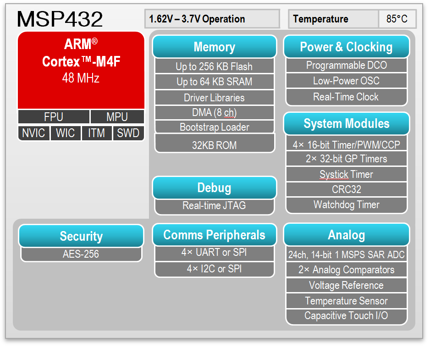Click the 85°C value
The height and width of the screenshot is (348, 430).
(397, 19)
